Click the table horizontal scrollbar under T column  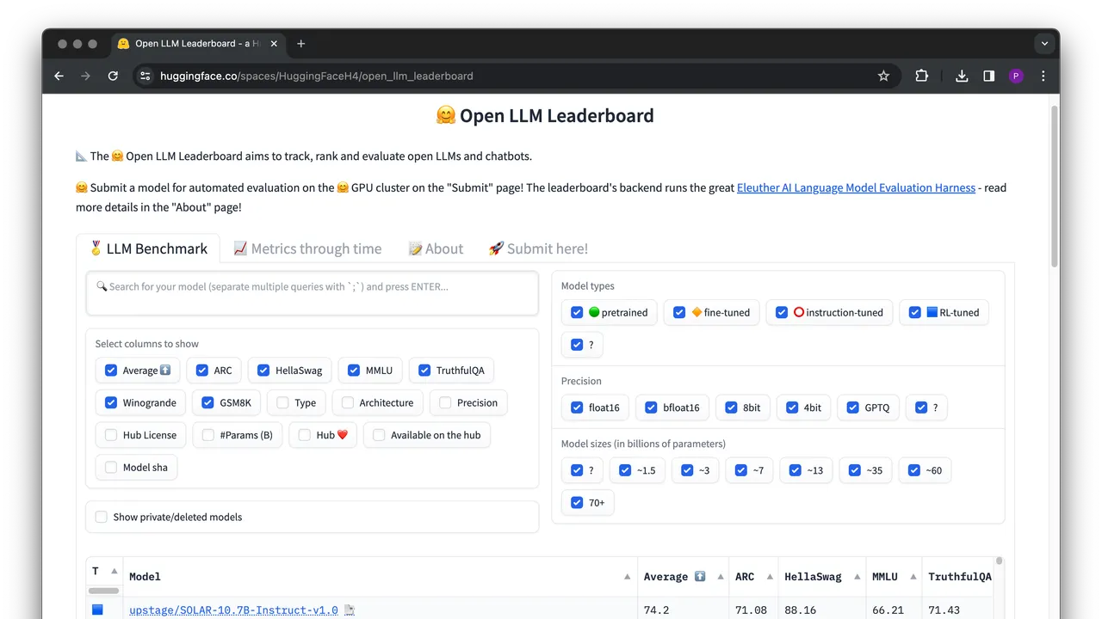pyautogui.click(x=104, y=591)
